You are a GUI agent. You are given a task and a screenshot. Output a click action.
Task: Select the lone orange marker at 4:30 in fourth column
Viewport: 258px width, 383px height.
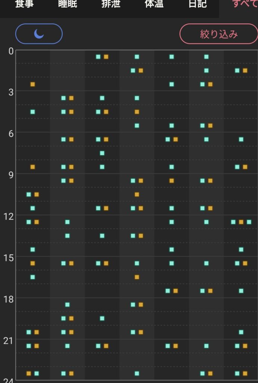tap(137, 112)
